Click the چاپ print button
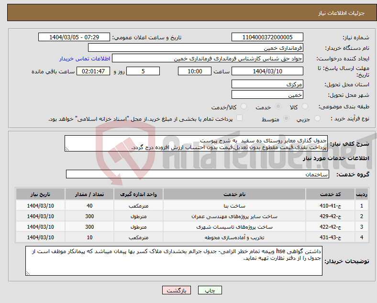Viewport: 377px width, 303px height. click(210, 290)
